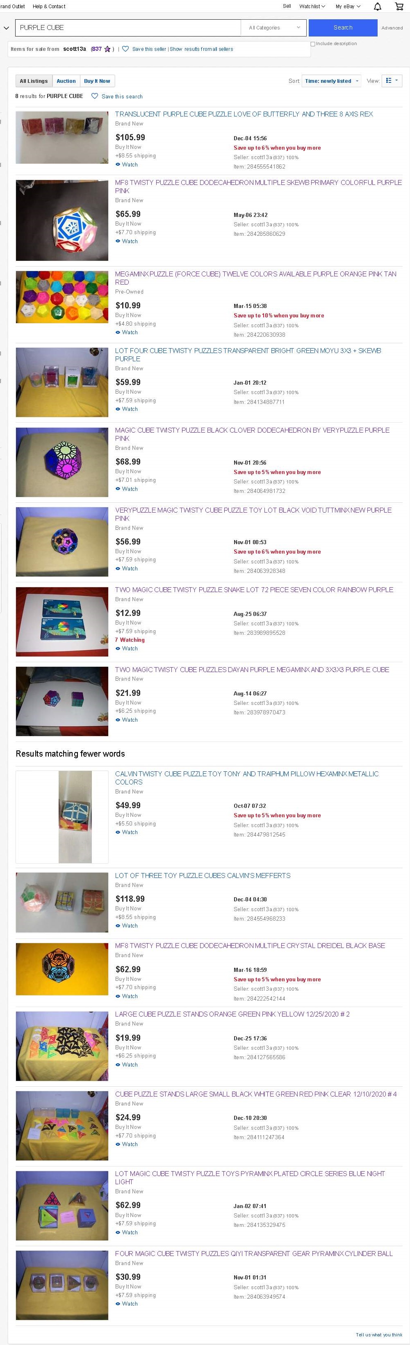Switch to the Auction tab
Screen dimensions: 410x1345
66,81
